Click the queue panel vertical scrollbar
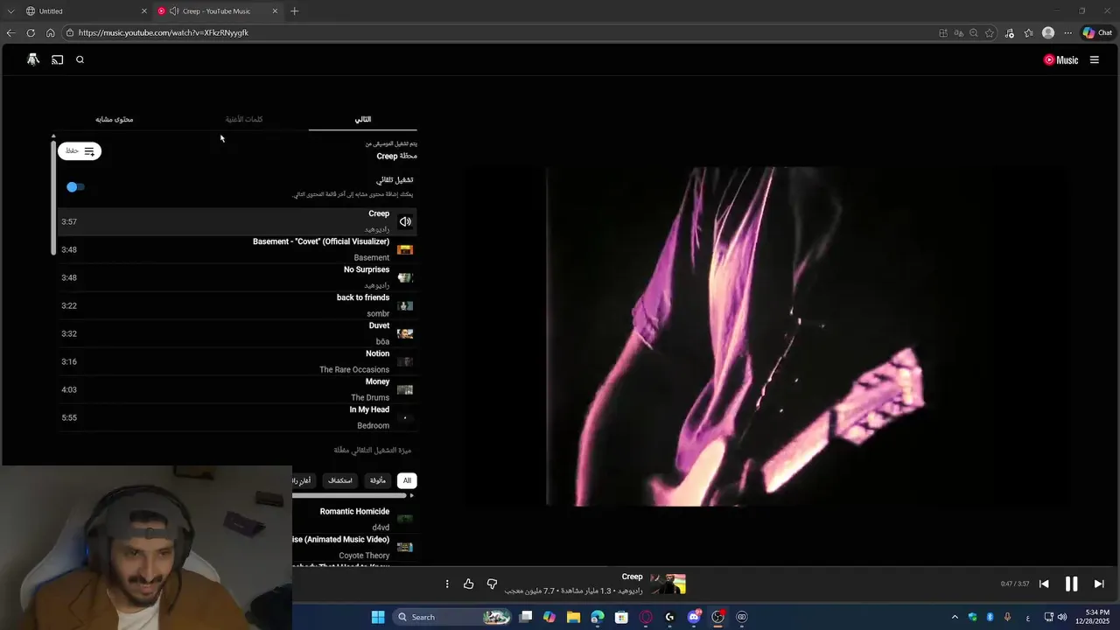This screenshot has width=1120, height=630. [x=53, y=196]
